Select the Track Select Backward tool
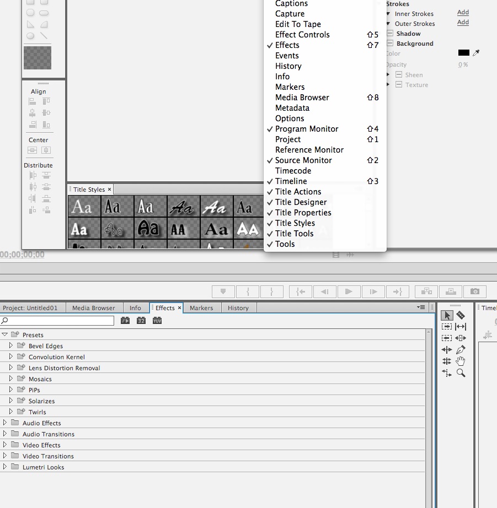497x508 pixels. 447,338
